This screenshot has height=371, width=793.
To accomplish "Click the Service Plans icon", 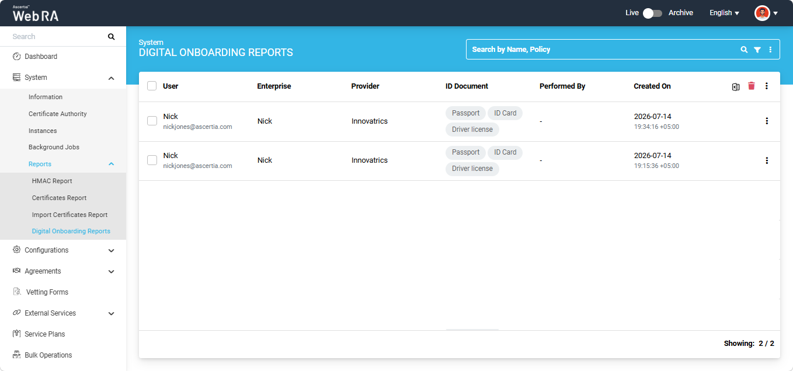I will coord(16,334).
